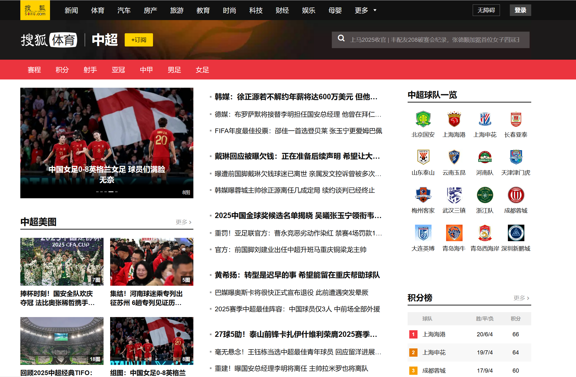Open the 2025 CFA Cup celebration thumbnail

coord(62,262)
